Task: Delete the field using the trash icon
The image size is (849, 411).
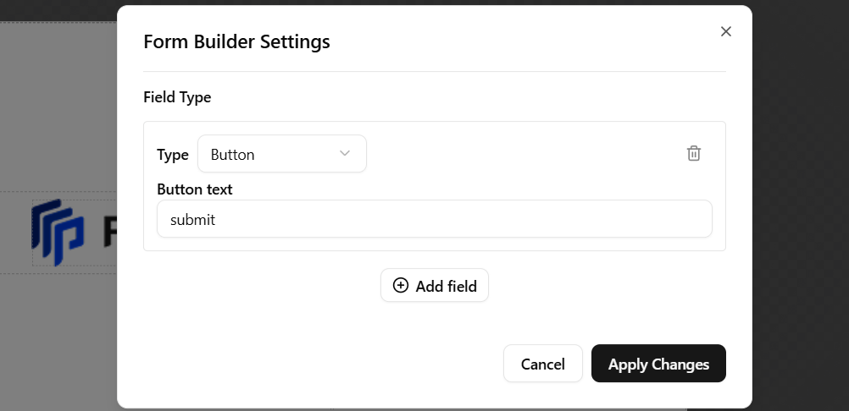Action: pyautogui.click(x=694, y=153)
